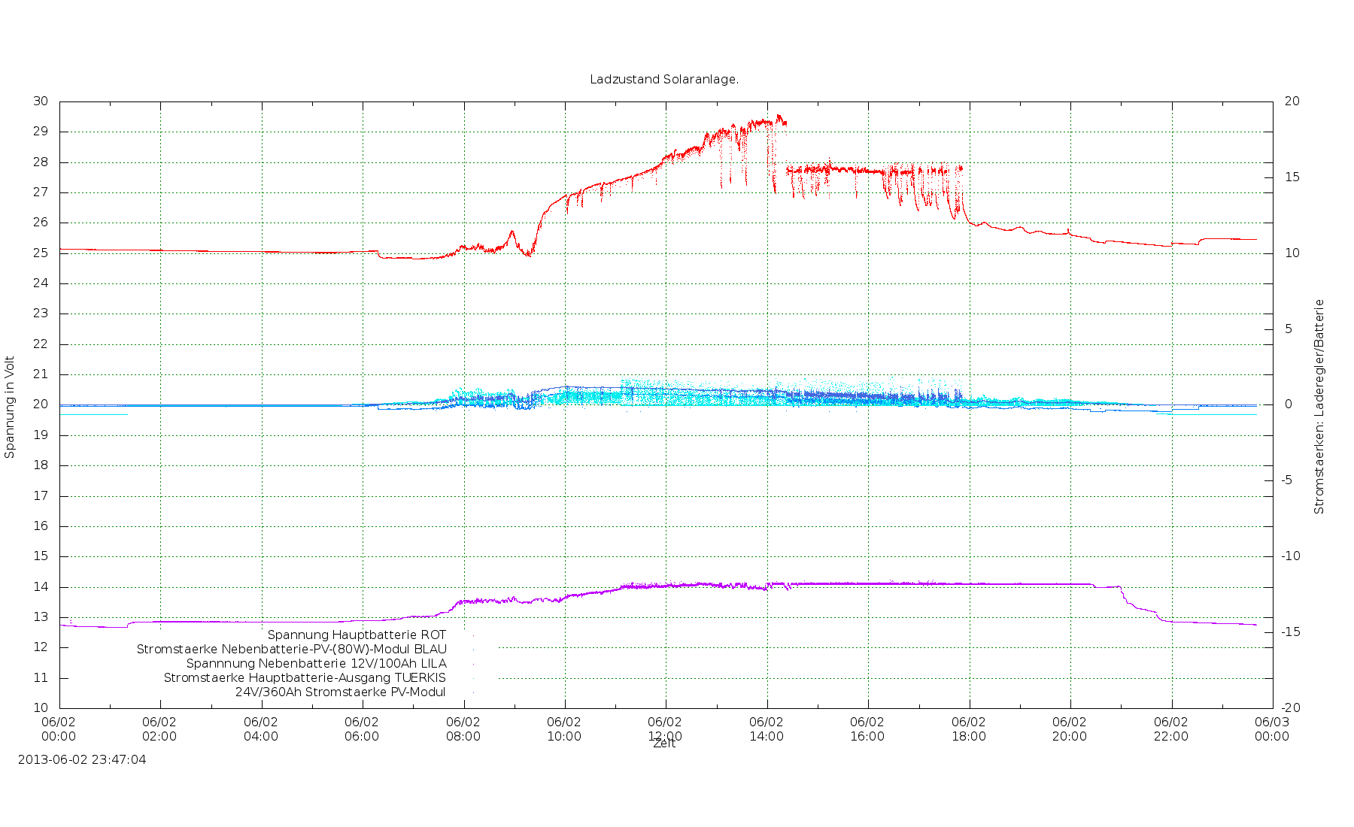Viewport: 1354px width, 827px height.
Task: Select legend entry Spannung Hauptbatterie ROT
Action: click(x=357, y=635)
